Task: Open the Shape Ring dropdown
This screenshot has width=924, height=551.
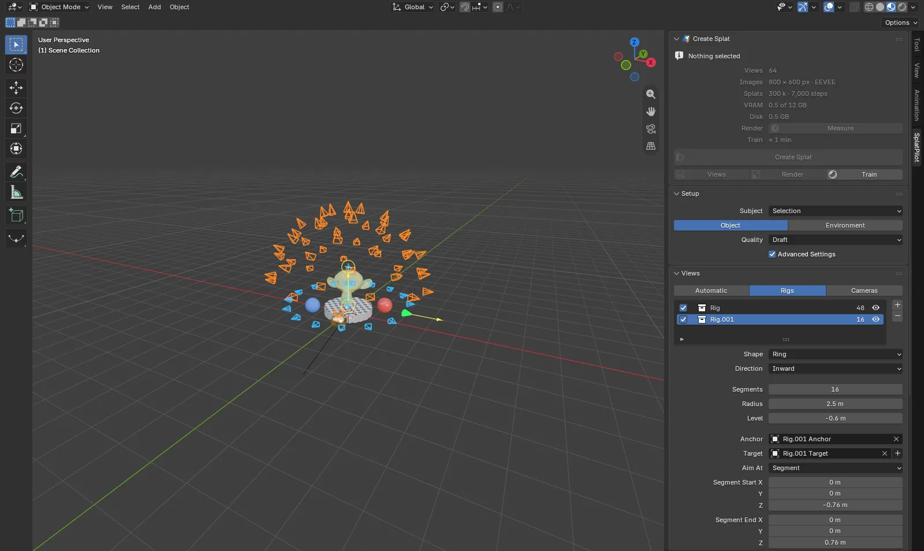Action: [x=836, y=354]
